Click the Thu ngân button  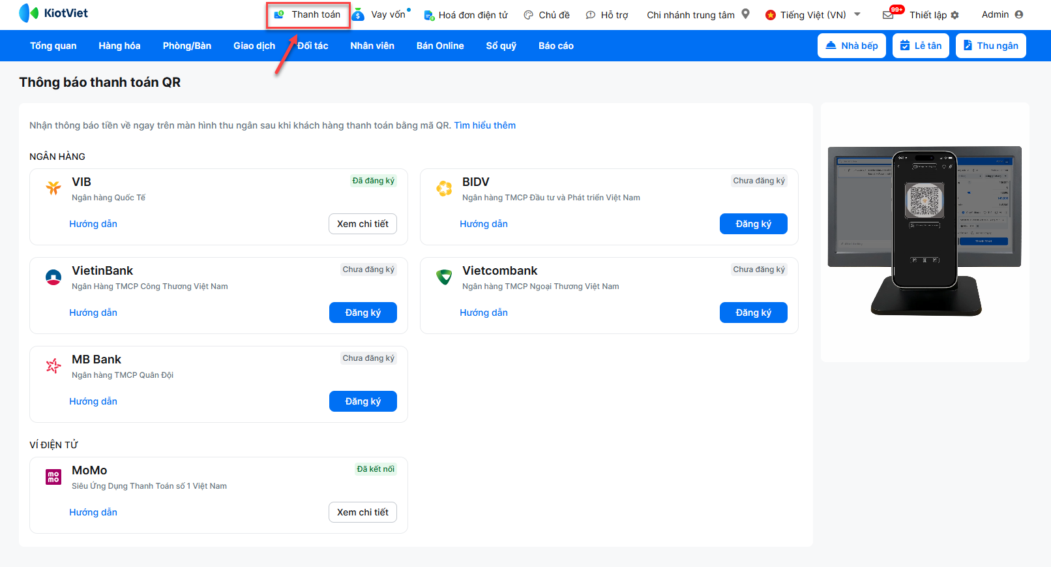pyautogui.click(x=991, y=46)
